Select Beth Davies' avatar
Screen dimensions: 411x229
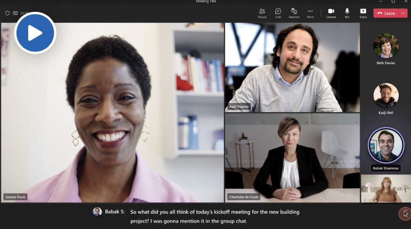coord(386,46)
